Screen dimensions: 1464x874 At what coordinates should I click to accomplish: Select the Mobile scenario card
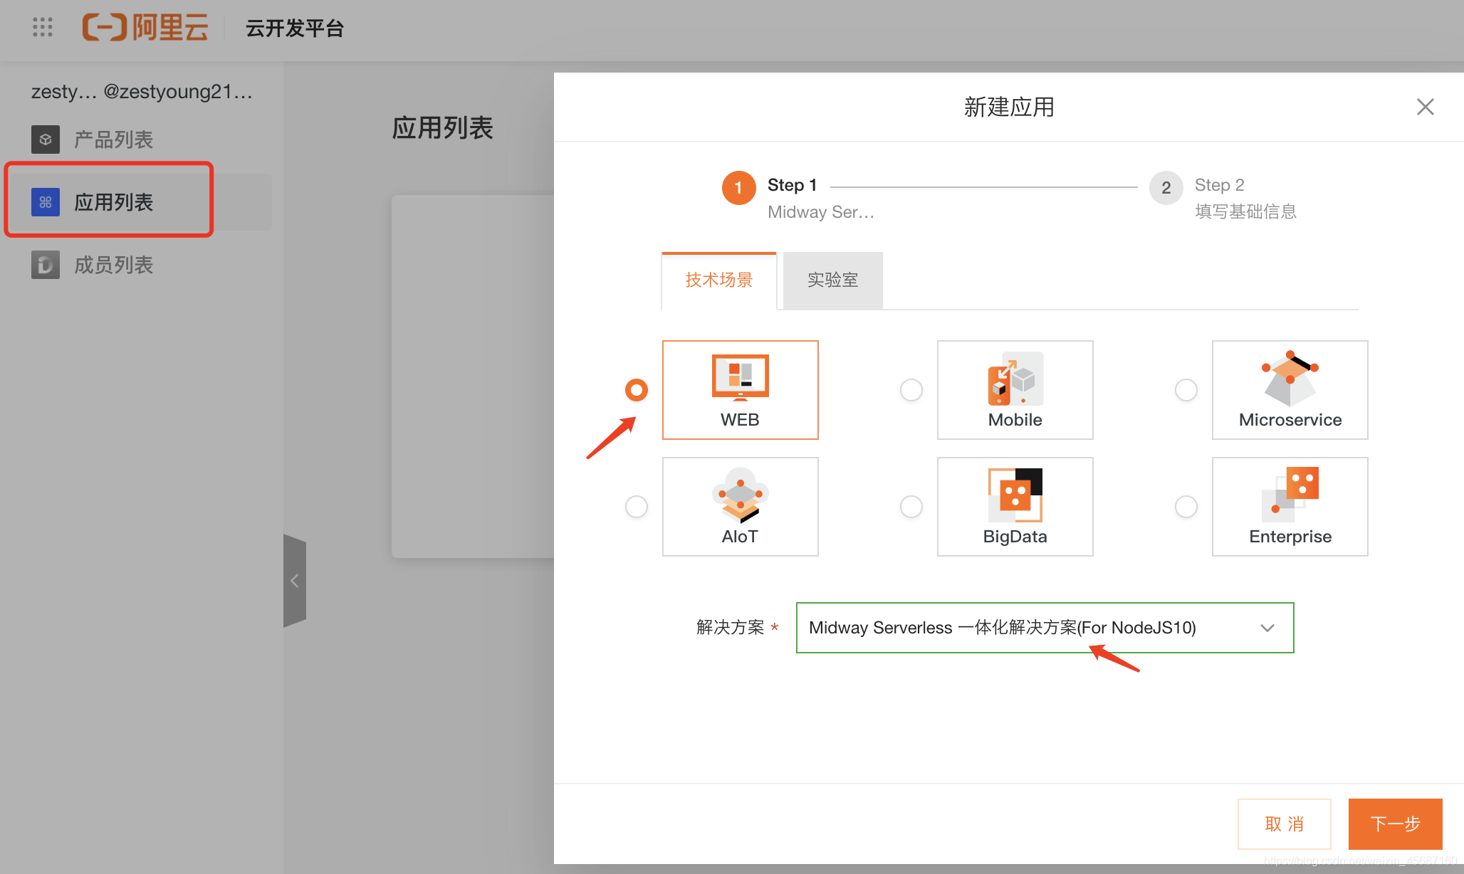coord(1015,390)
